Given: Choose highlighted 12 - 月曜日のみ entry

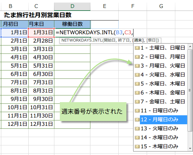Looking at the screenshot, I should [163, 119].
